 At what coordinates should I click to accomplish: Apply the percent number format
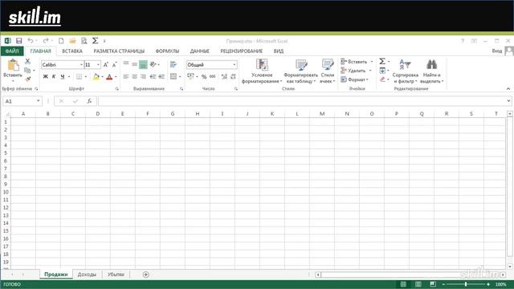tap(204, 76)
